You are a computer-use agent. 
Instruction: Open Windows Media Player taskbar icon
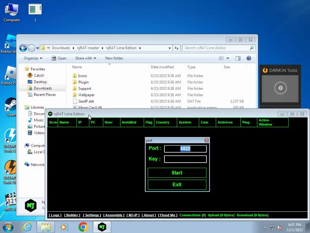(64, 227)
